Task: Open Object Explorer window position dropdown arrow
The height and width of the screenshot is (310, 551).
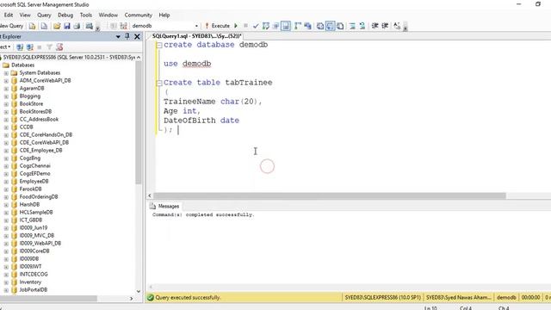Action: [x=118, y=36]
